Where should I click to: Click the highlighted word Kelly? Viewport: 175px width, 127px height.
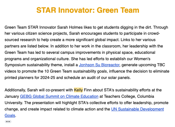(78, 90)
